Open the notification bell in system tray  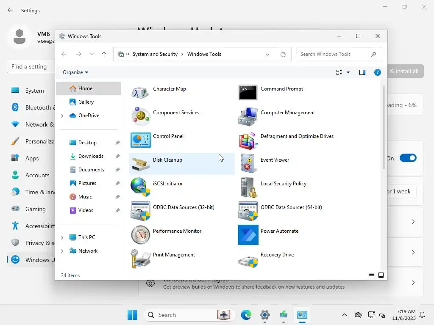423,315
